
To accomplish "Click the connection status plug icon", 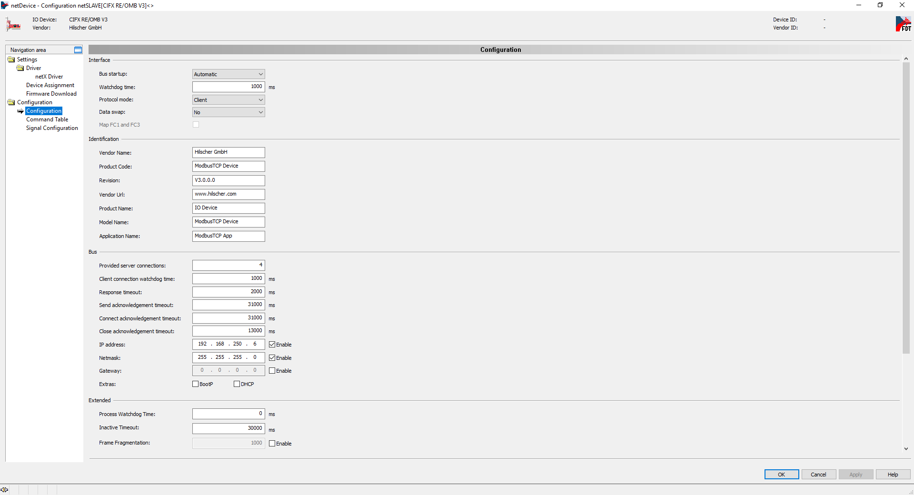I will 4,490.
